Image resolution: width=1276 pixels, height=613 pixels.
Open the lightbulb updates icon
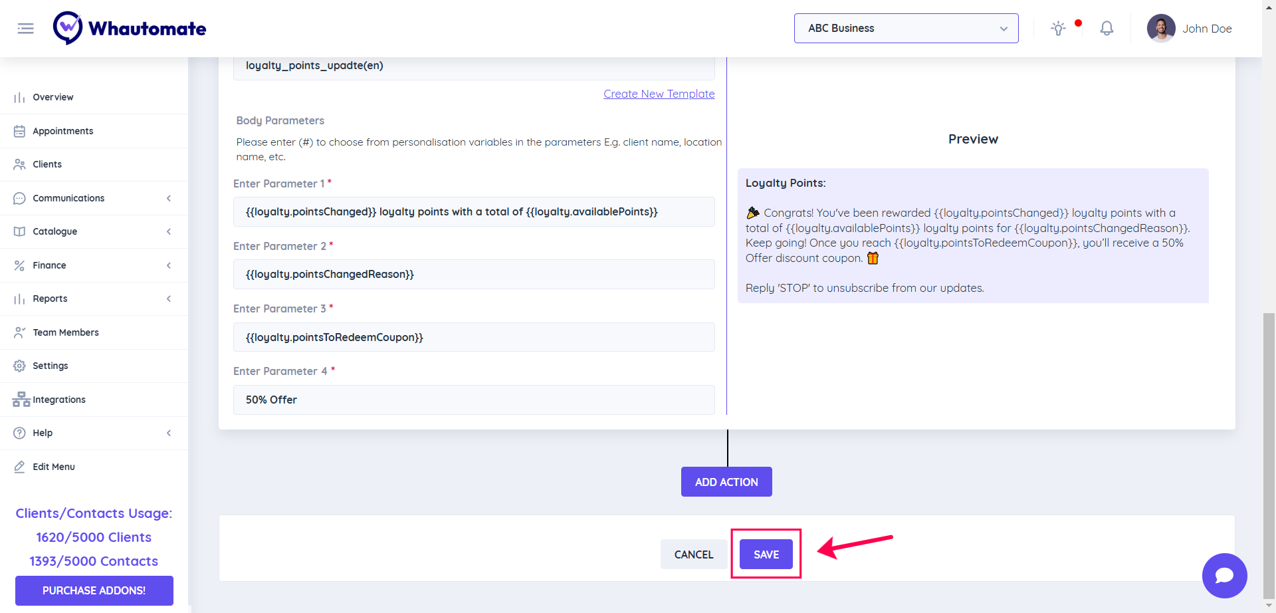[1058, 29]
